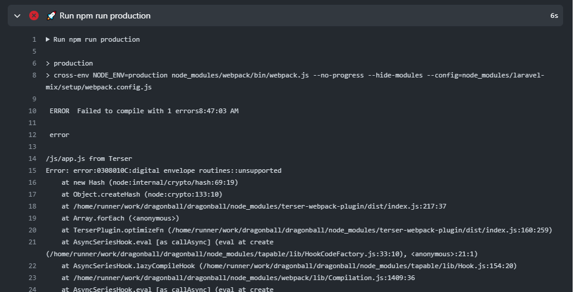The image size is (578, 292).
Task: Click the cross-env webpack command line text
Action: coord(298,75)
